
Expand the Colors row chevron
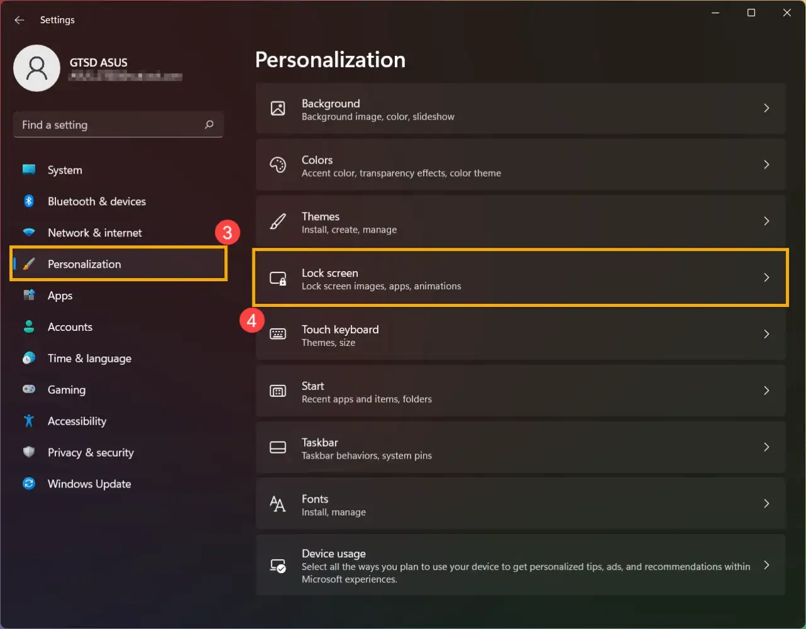pos(766,165)
